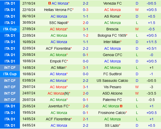Open the Inter Milan team link
The width and height of the screenshot is (161, 129).
point(112,42)
